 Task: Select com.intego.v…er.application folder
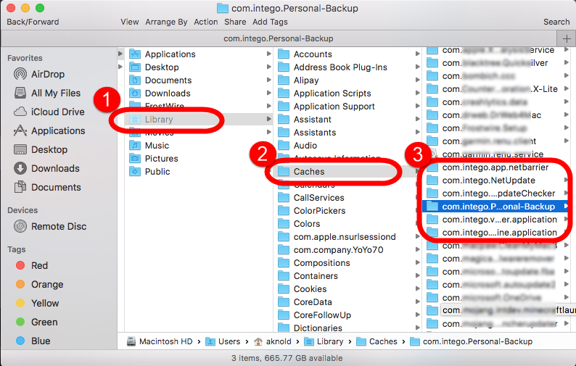coord(492,220)
